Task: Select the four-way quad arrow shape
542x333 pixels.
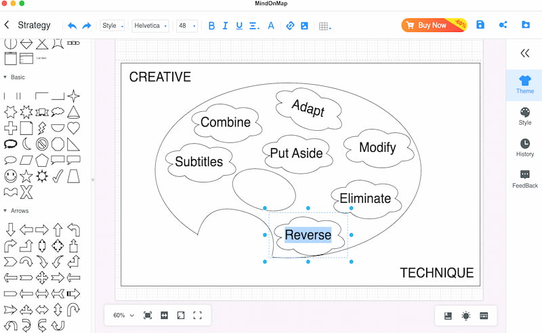Action: point(42,277)
